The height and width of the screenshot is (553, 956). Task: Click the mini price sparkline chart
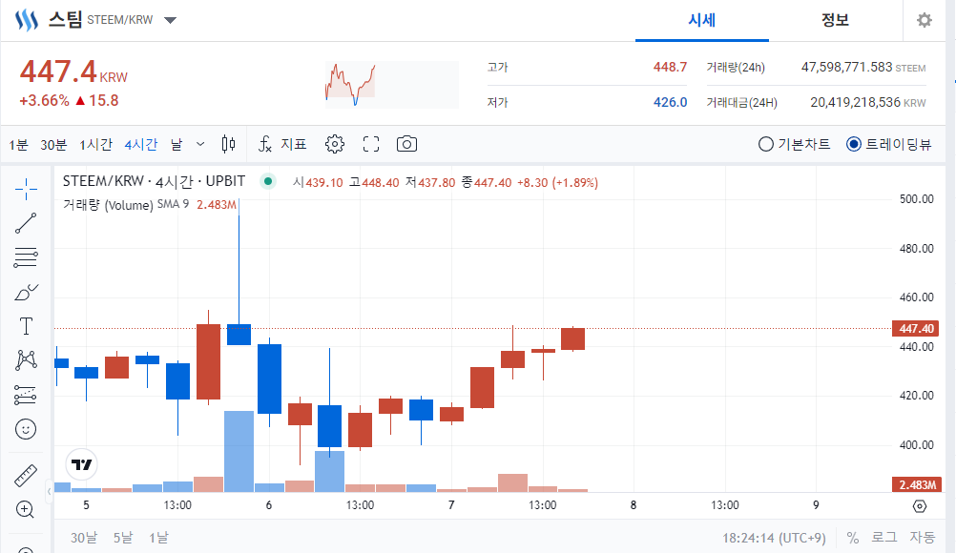(391, 84)
